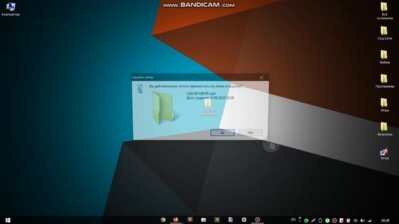
Task: Open the Ютуб desktop shortcut
Action: coord(384,154)
